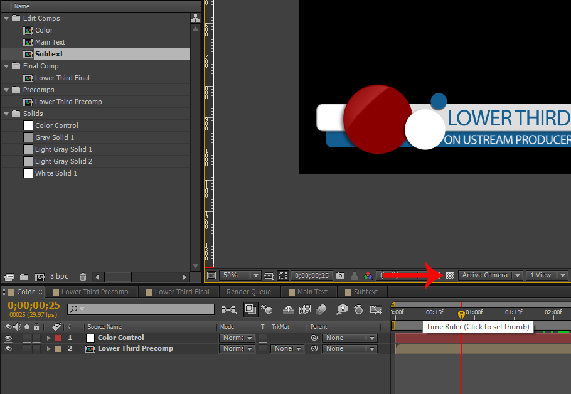This screenshot has height=394, width=571.
Task: Open the RGB channel display icon
Action: [368, 275]
